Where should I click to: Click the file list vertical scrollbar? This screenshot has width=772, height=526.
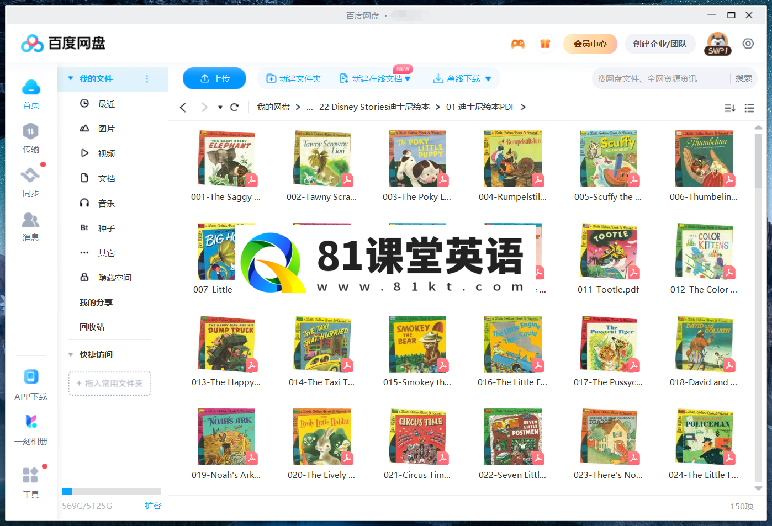coord(759,160)
